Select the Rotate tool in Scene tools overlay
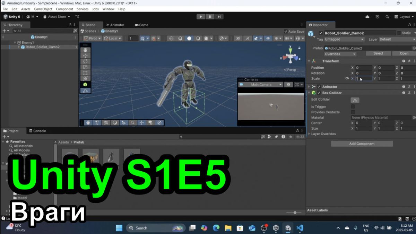 pos(85,61)
